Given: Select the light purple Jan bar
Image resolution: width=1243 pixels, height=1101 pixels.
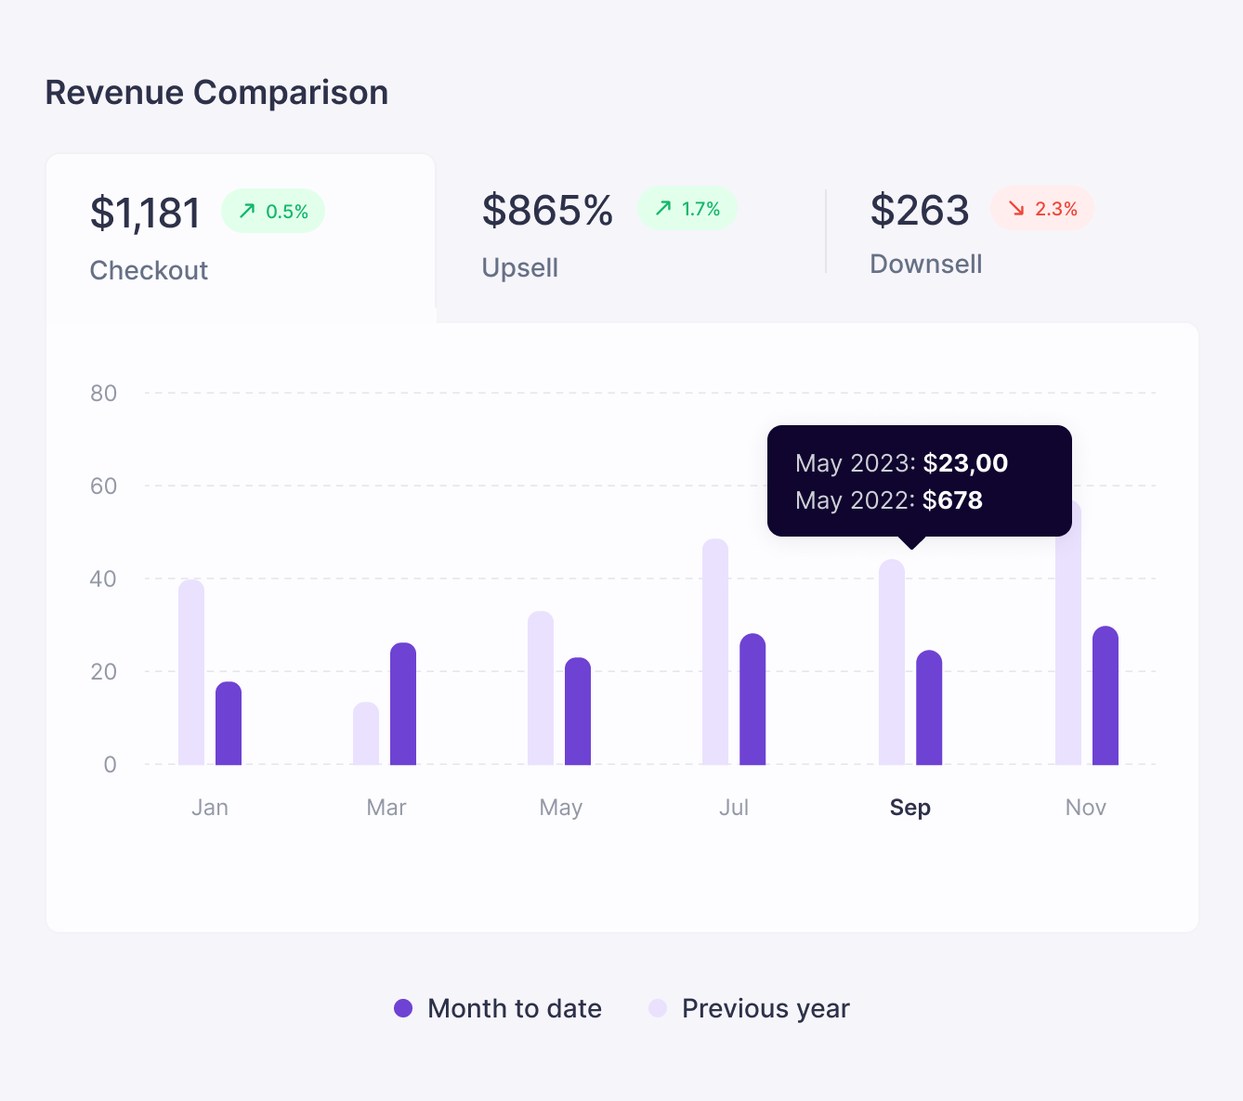Looking at the screenshot, I should coord(191,673).
